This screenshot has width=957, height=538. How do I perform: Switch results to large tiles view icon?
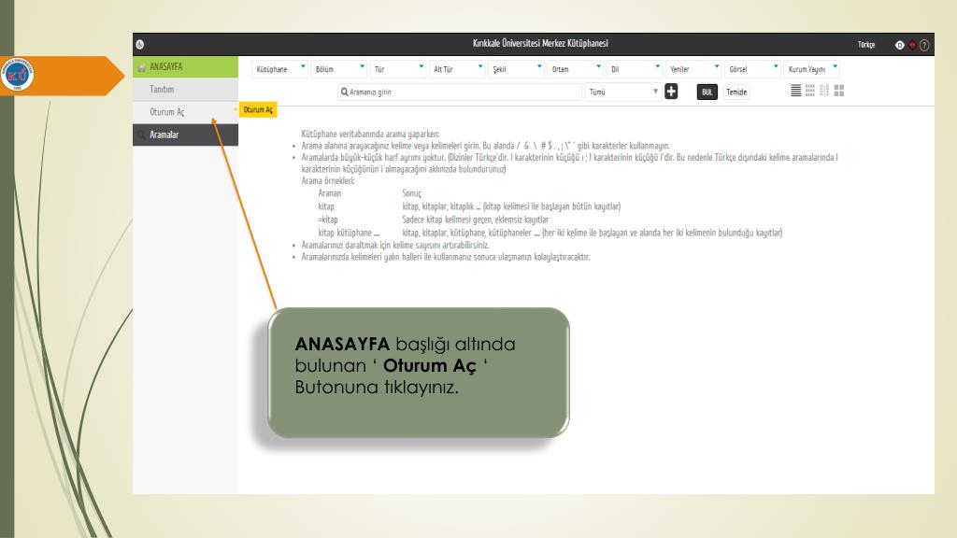[x=839, y=91]
